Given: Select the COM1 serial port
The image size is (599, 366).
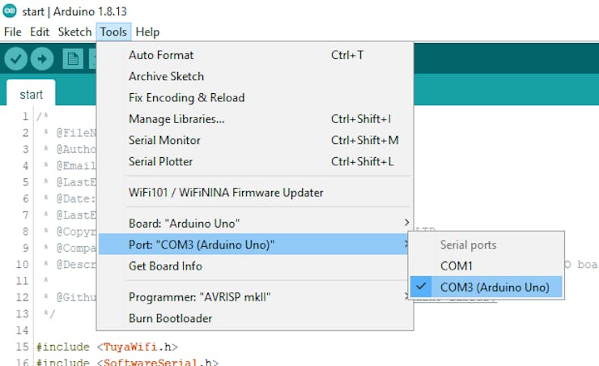Looking at the screenshot, I should click(457, 266).
